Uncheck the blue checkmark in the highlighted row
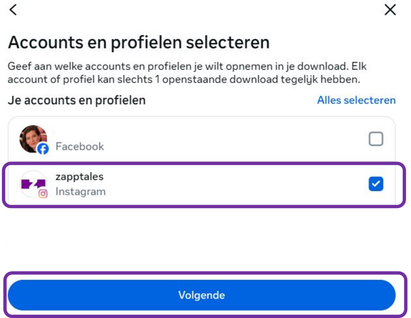The image size is (411, 318). point(377,184)
